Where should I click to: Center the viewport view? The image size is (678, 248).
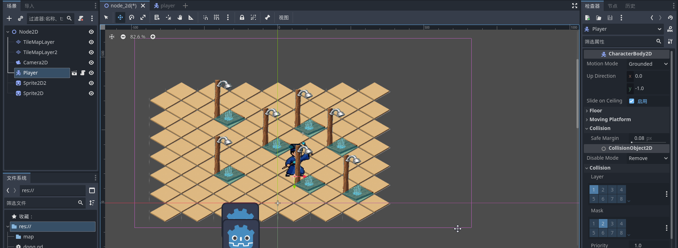(x=112, y=37)
